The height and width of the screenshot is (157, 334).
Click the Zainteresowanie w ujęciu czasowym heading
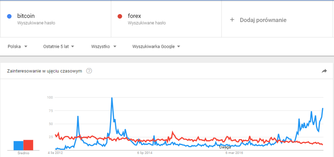(x=45, y=71)
